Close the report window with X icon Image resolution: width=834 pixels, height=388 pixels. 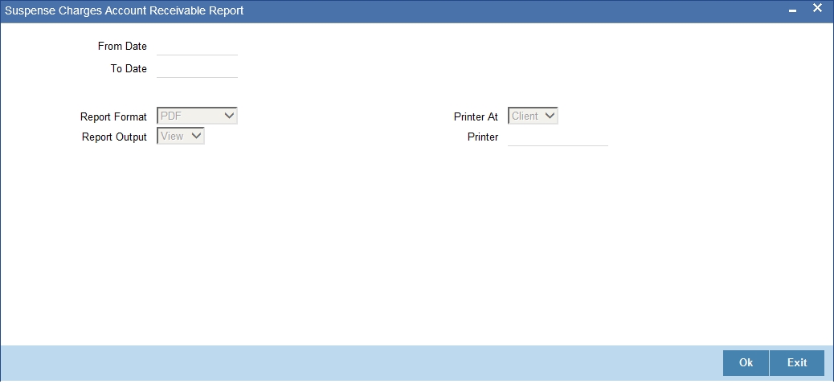817,9
